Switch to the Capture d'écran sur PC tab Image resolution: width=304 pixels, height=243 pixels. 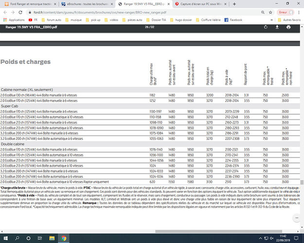click(200, 4)
